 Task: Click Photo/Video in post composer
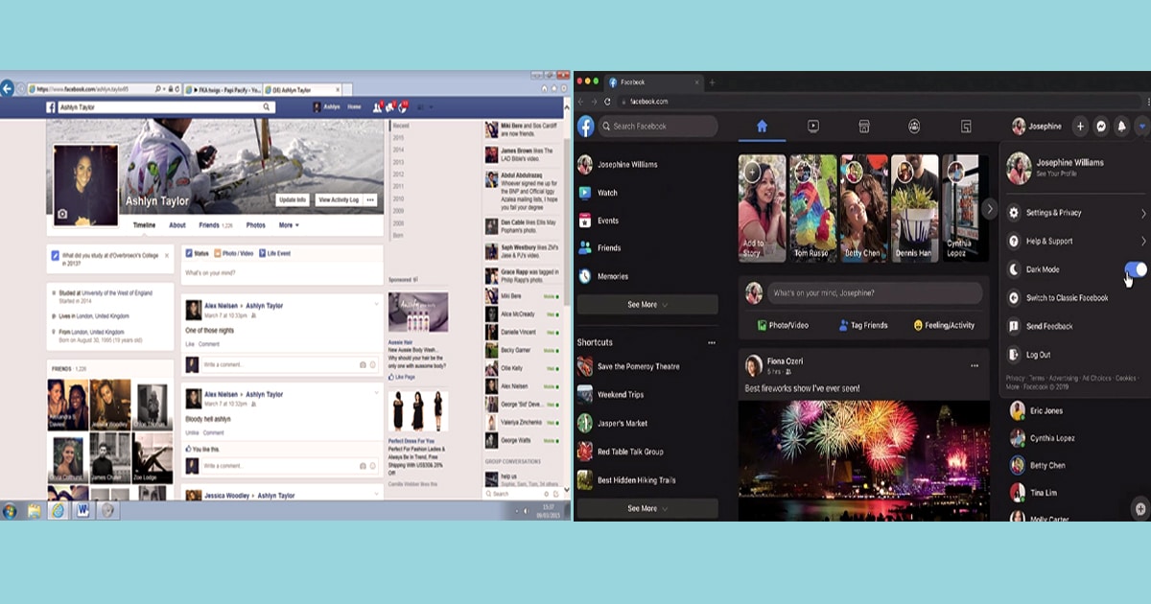click(784, 325)
